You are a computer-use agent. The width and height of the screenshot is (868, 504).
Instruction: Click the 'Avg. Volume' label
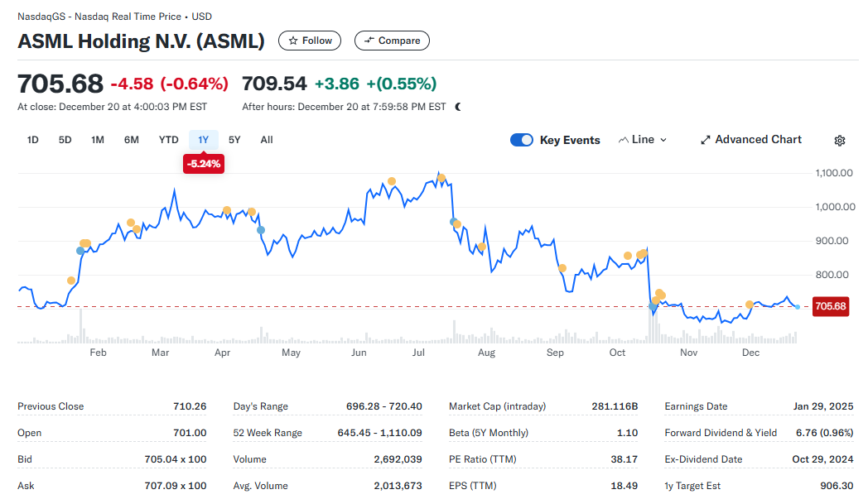260,486
